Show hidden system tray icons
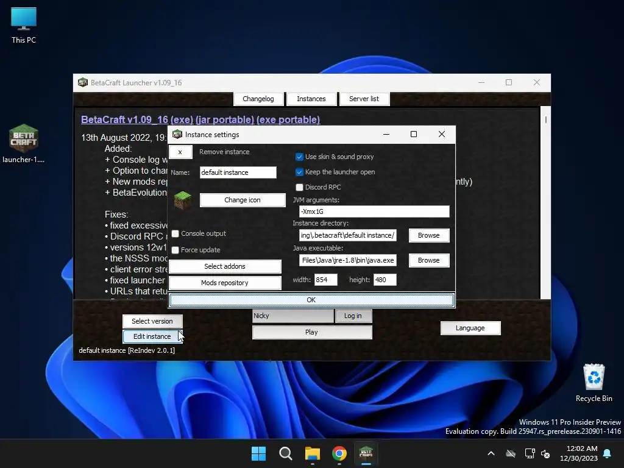 [491, 453]
